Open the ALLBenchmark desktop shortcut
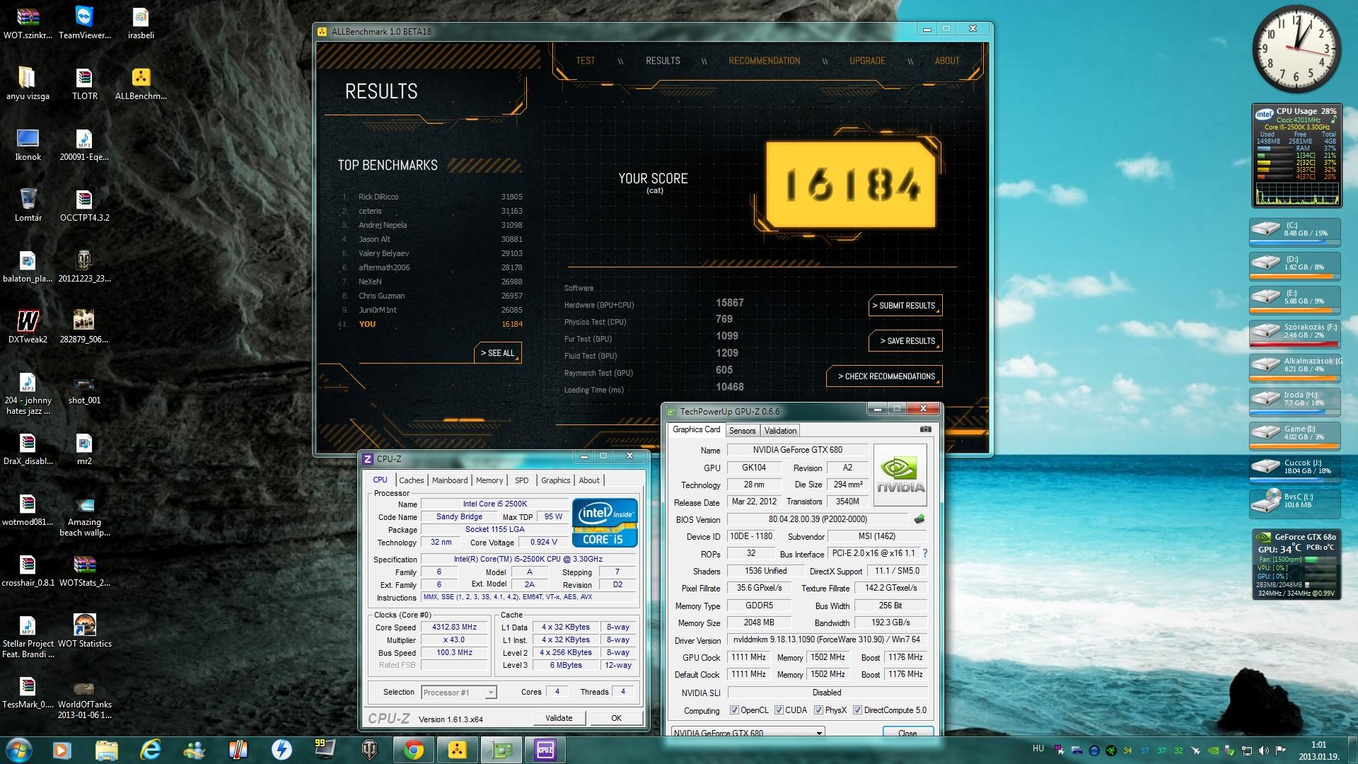Viewport: 1358px width, 764px height. 141,83
